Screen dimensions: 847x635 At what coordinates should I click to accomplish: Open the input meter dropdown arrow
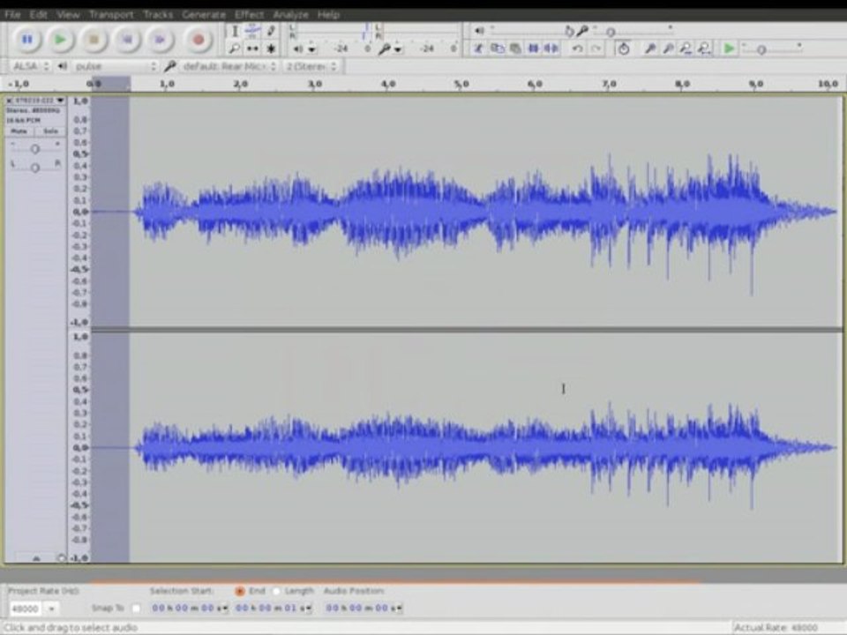pyautogui.click(x=398, y=49)
